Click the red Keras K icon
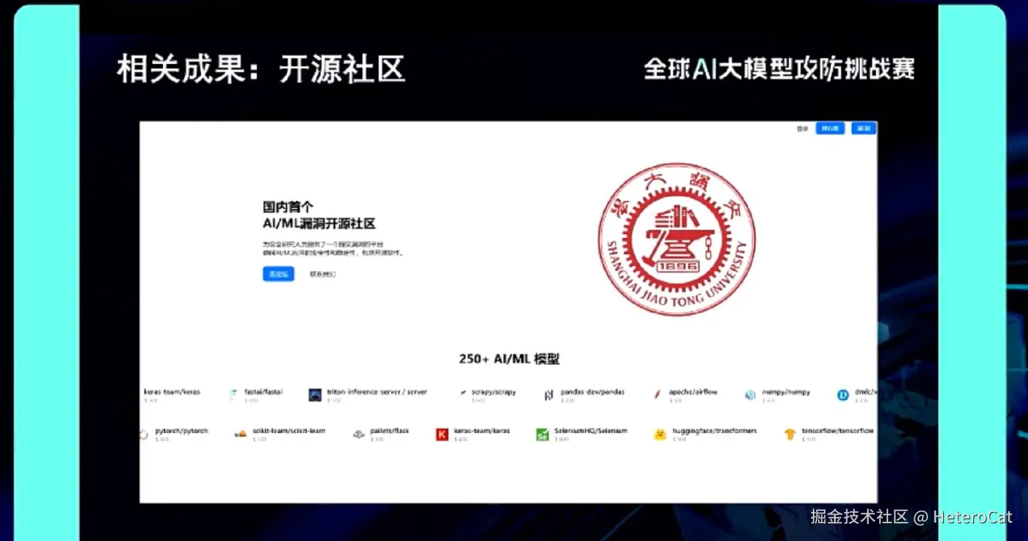This screenshot has height=541, width=1028. 442,435
